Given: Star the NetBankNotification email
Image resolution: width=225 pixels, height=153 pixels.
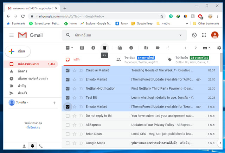Looking at the screenshot, I should coord(74,89).
